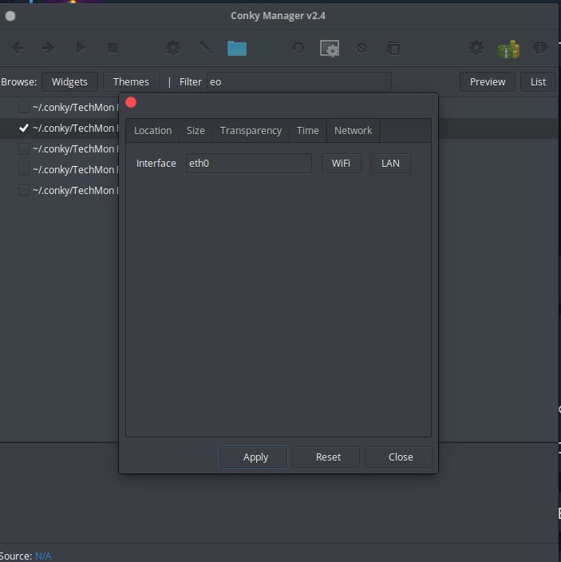Switch to List view
The width and height of the screenshot is (561, 562).
click(x=538, y=81)
